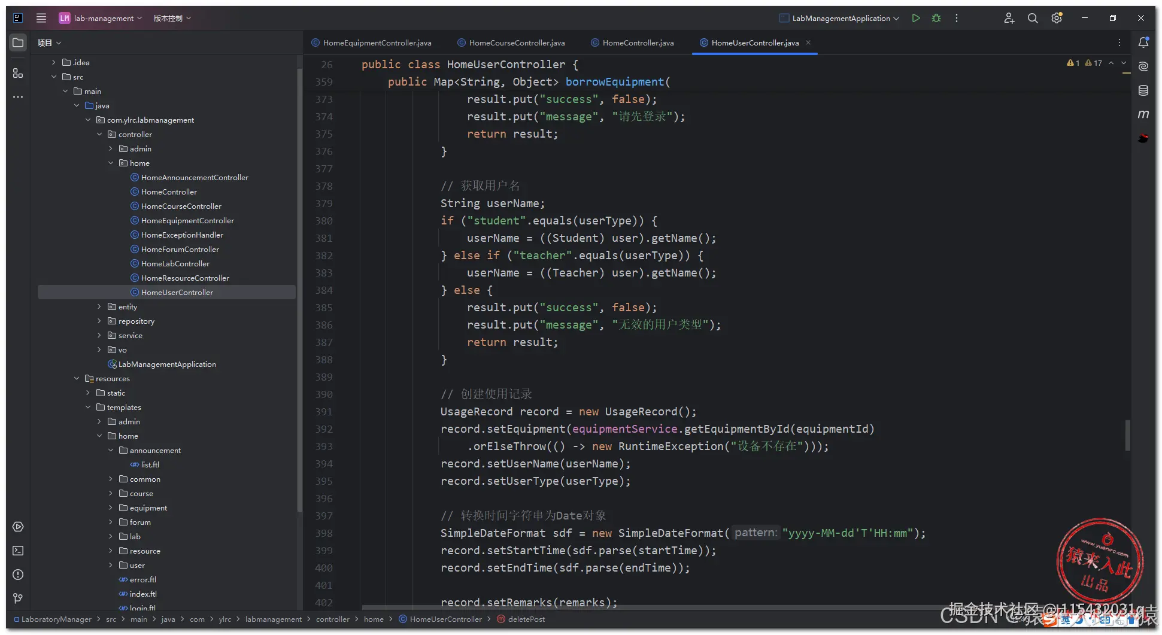Switch to HomeController.java tab
Image resolution: width=1162 pixels, height=635 pixels.
pyautogui.click(x=633, y=42)
